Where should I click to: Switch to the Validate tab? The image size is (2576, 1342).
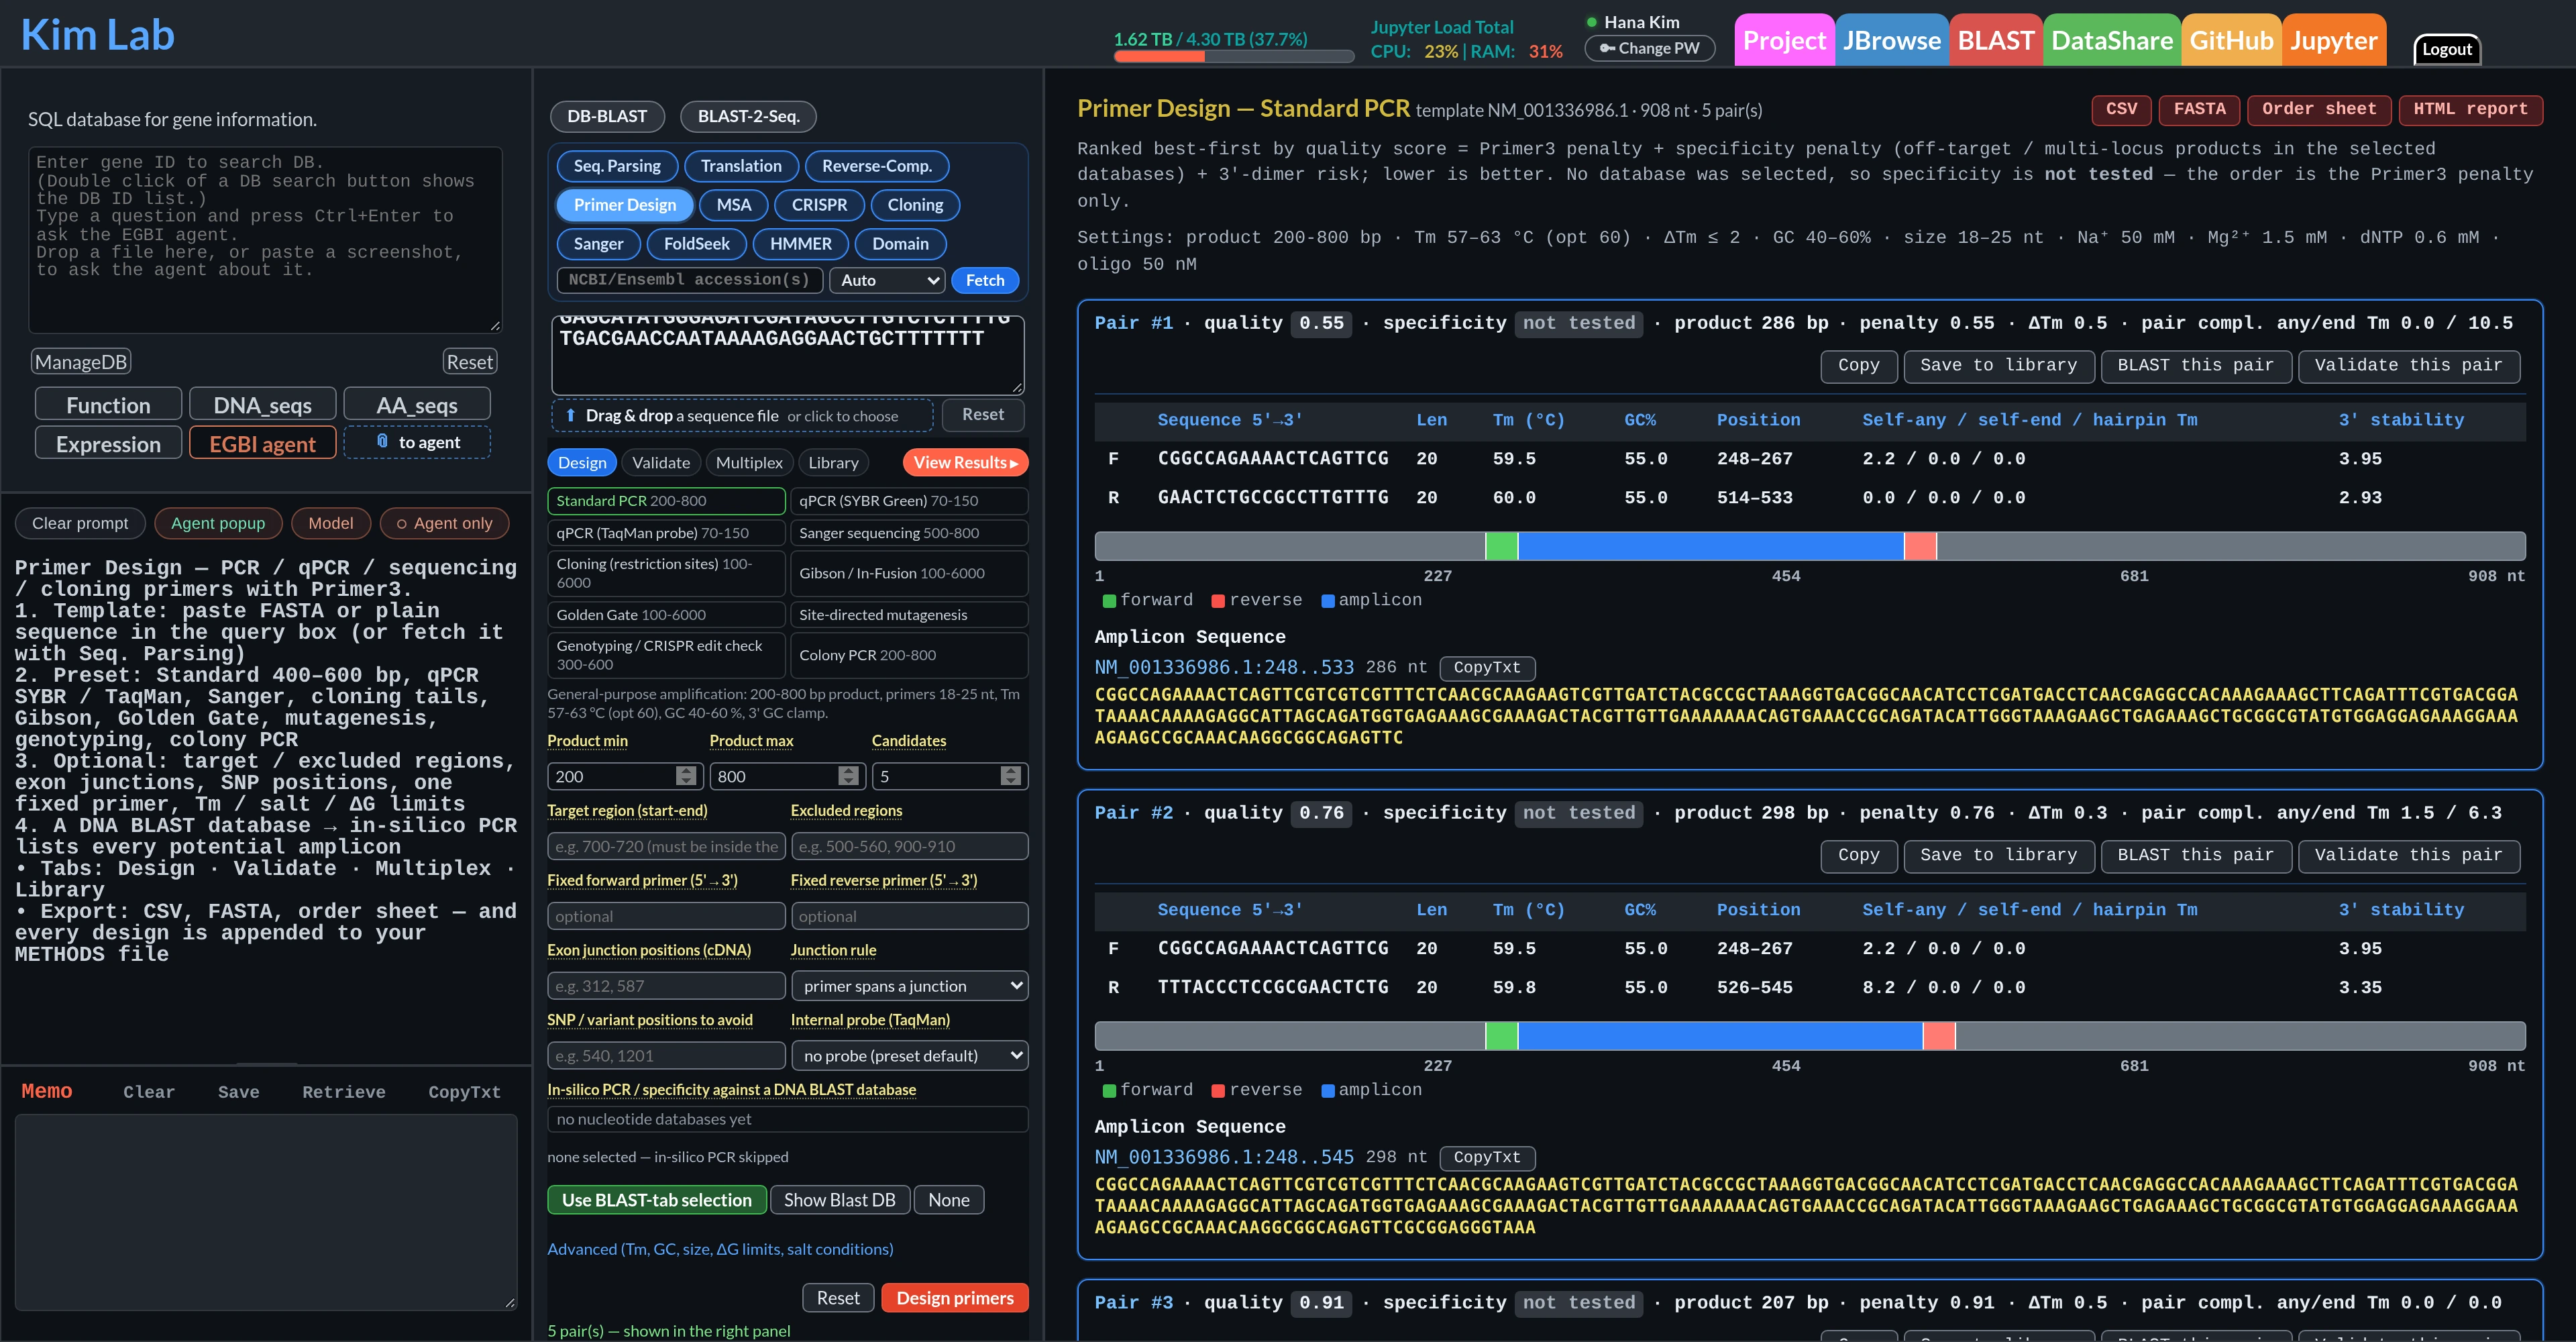click(661, 462)
